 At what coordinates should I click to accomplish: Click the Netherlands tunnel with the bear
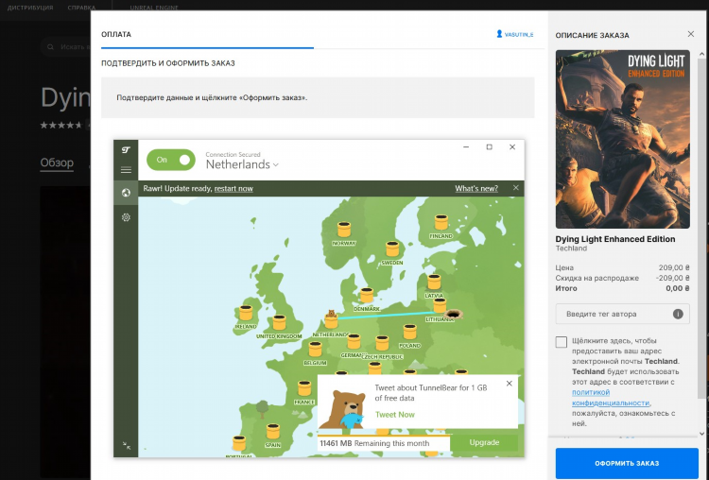click(x=331, y=320)
